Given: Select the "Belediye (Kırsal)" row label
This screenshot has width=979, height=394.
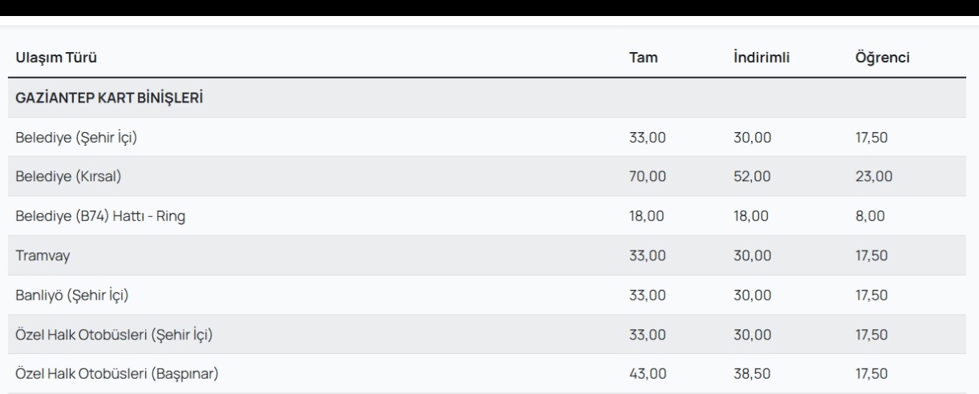Looking at the screenshot, I should click(67, 177).
